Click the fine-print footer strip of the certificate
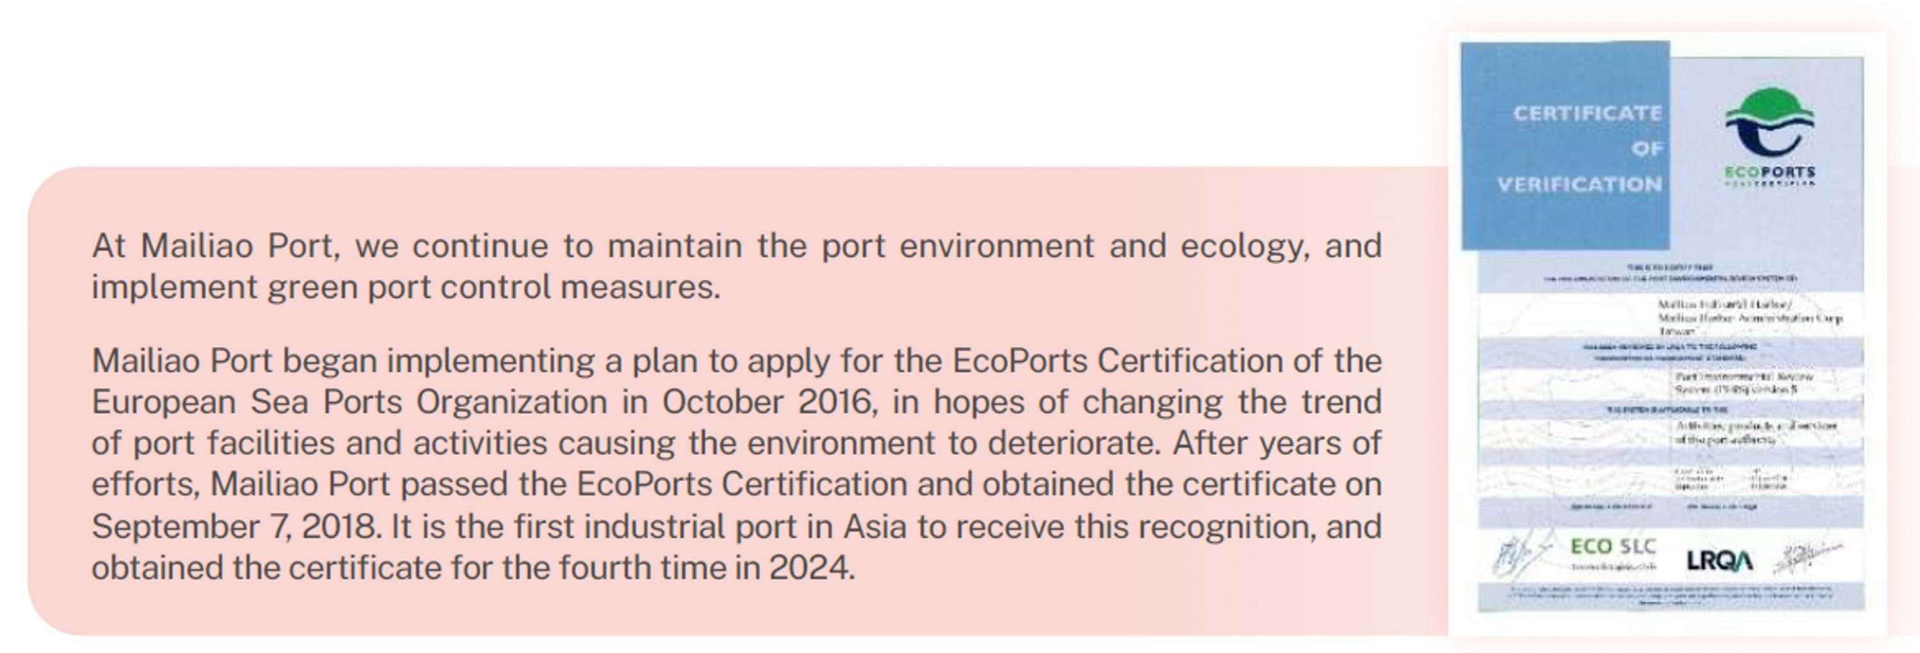 pyautogui.click(x=1671, y=595)
